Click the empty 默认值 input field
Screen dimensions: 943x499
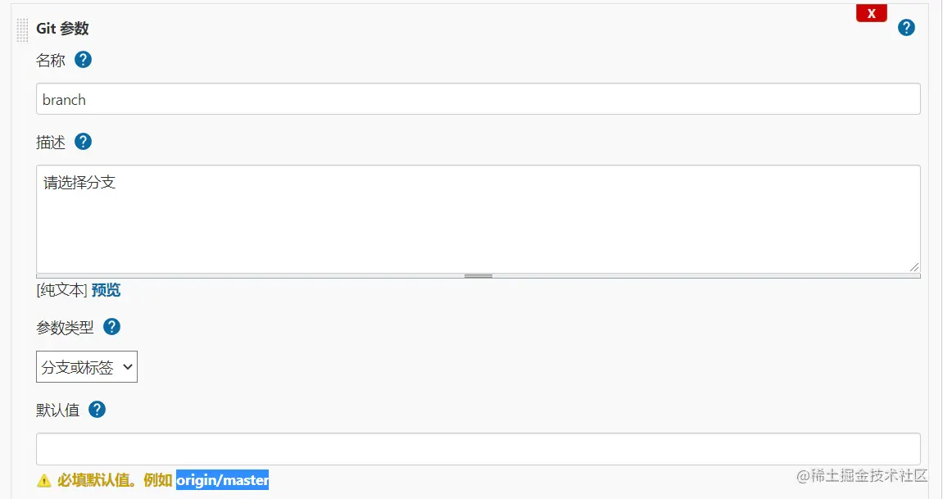pos(478,449)
